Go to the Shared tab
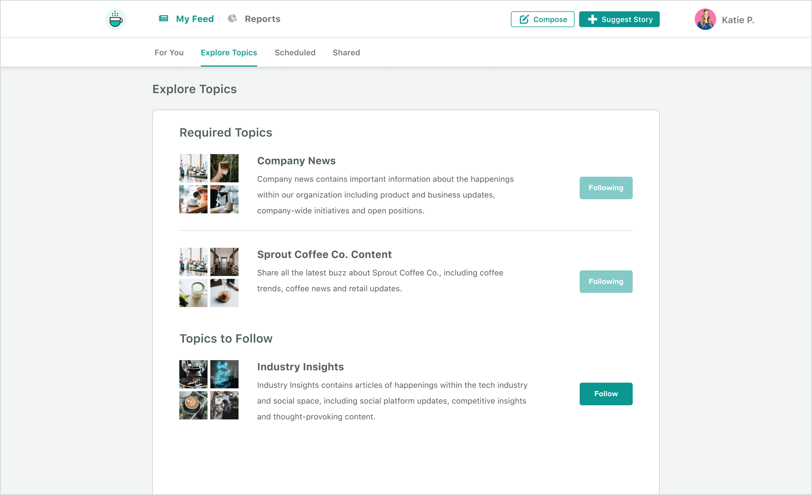The height and width of the screenshot is (495, 812). tap(346, 53)
